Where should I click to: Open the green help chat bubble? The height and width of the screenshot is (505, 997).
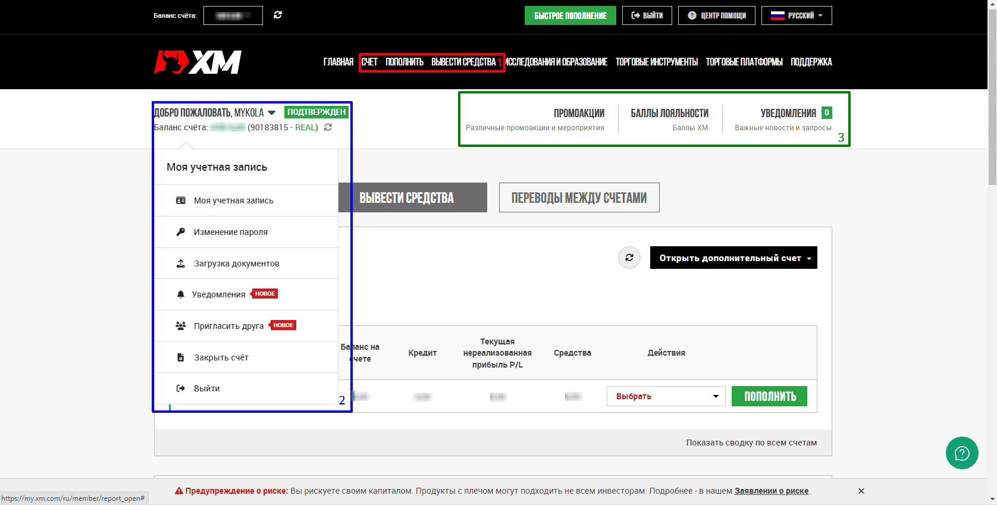(x=962, y=453)
